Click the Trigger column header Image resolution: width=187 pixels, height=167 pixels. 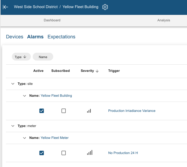click(x=114, y=71)
